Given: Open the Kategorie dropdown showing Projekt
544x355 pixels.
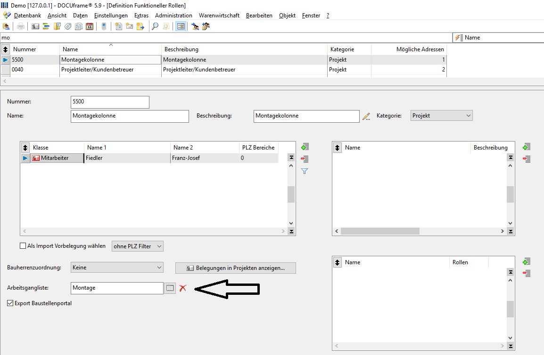Looking at the screenshot, I should click(x=441, y=116).
